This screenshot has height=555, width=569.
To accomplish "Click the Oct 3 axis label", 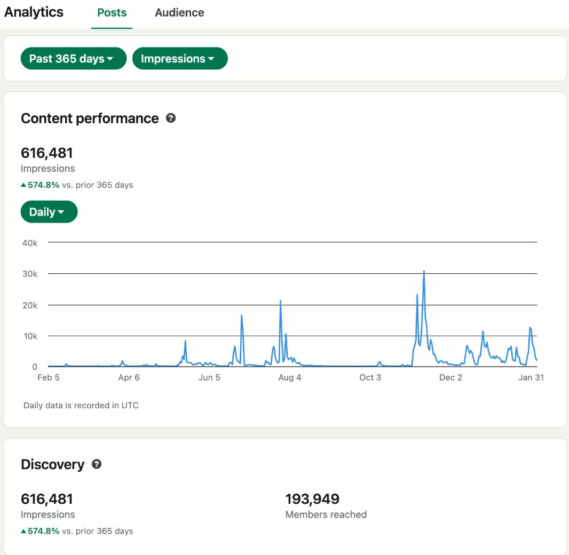I will (x=370, y=378).
